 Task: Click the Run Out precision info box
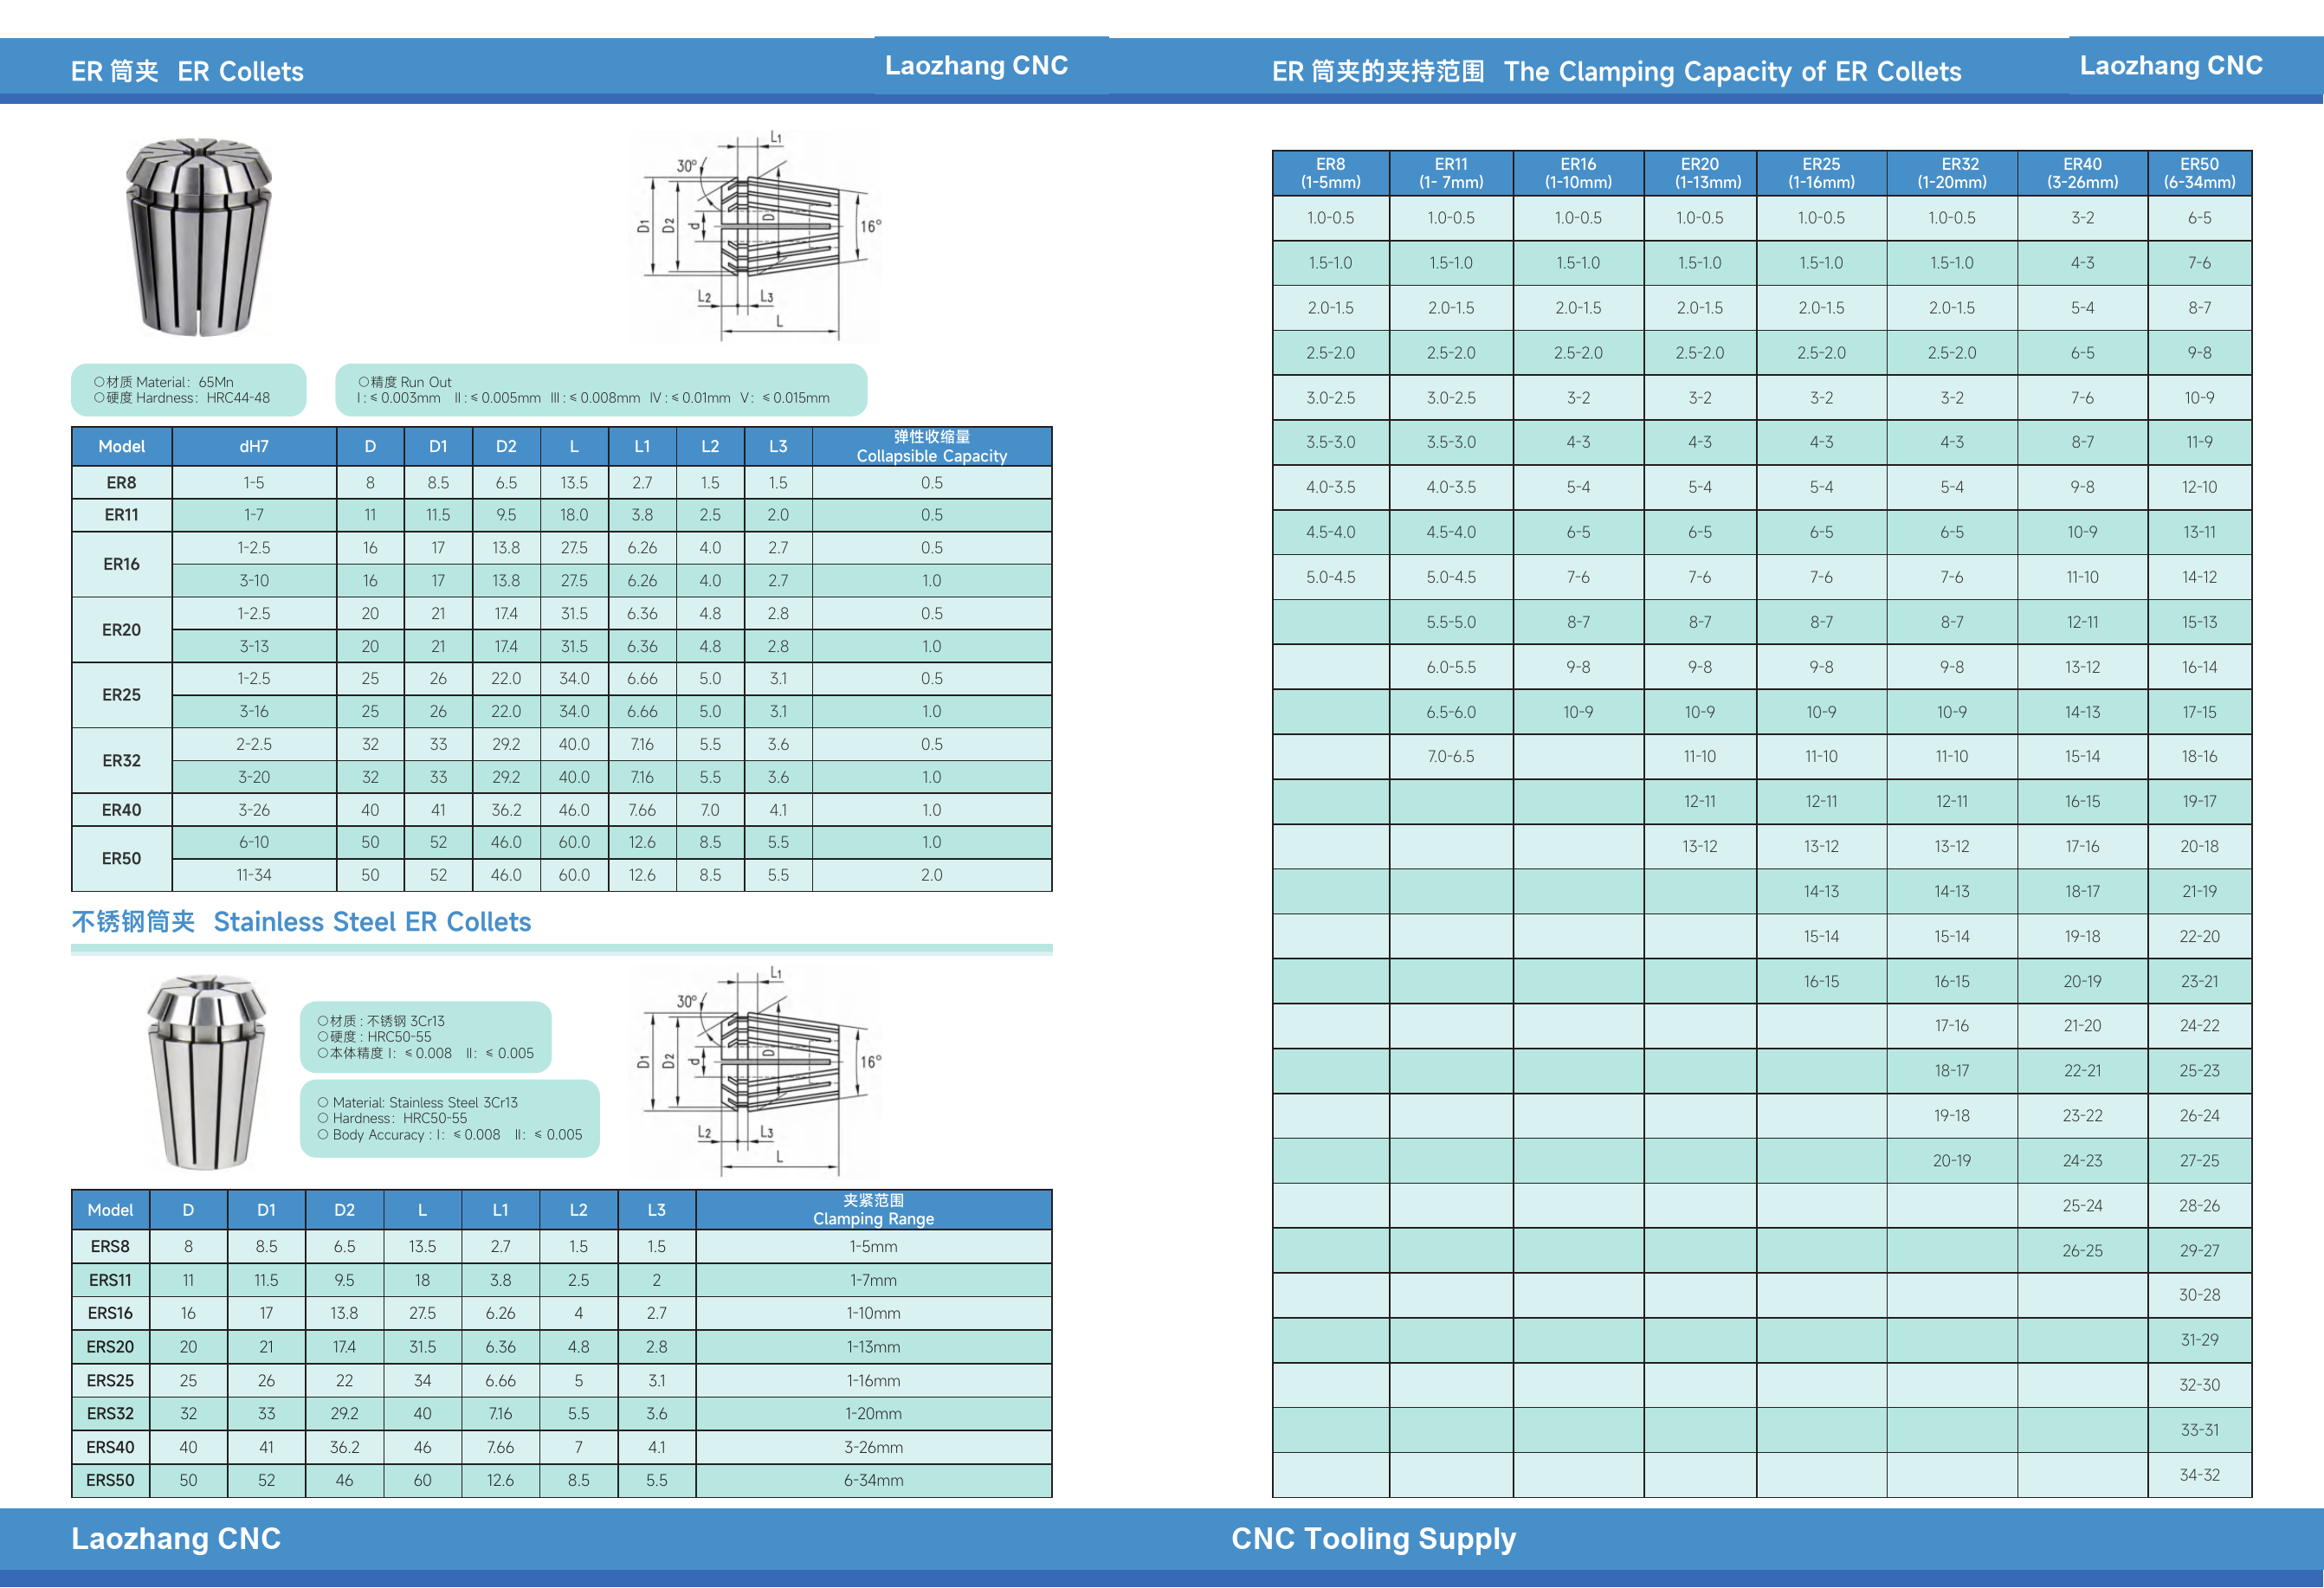(x=601, y=390)
